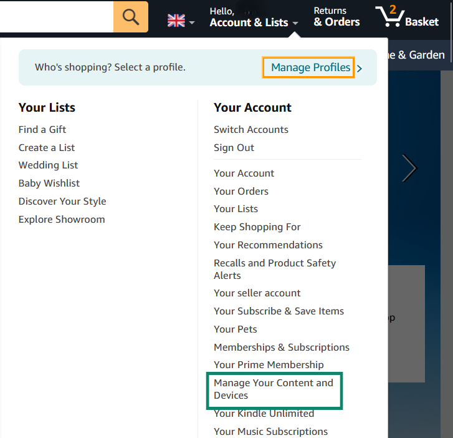Click the chevron beside Manage Profiles
453x438 pixels.
click(x=360, y=68)
